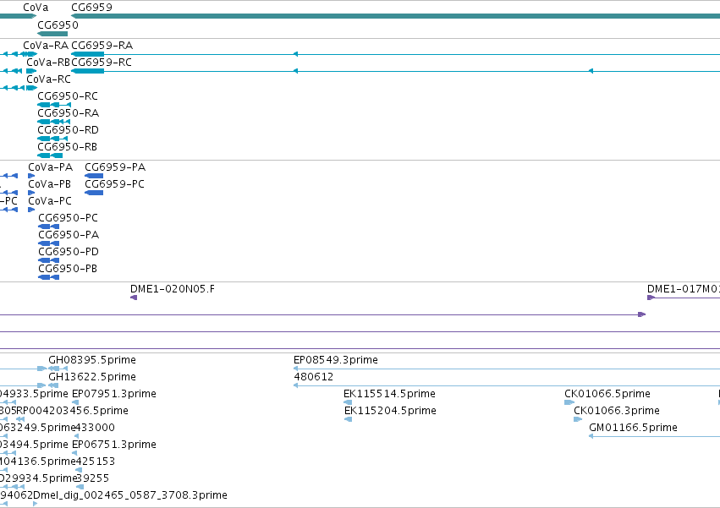Select the CG6950-PC protein label

[68, 218]
